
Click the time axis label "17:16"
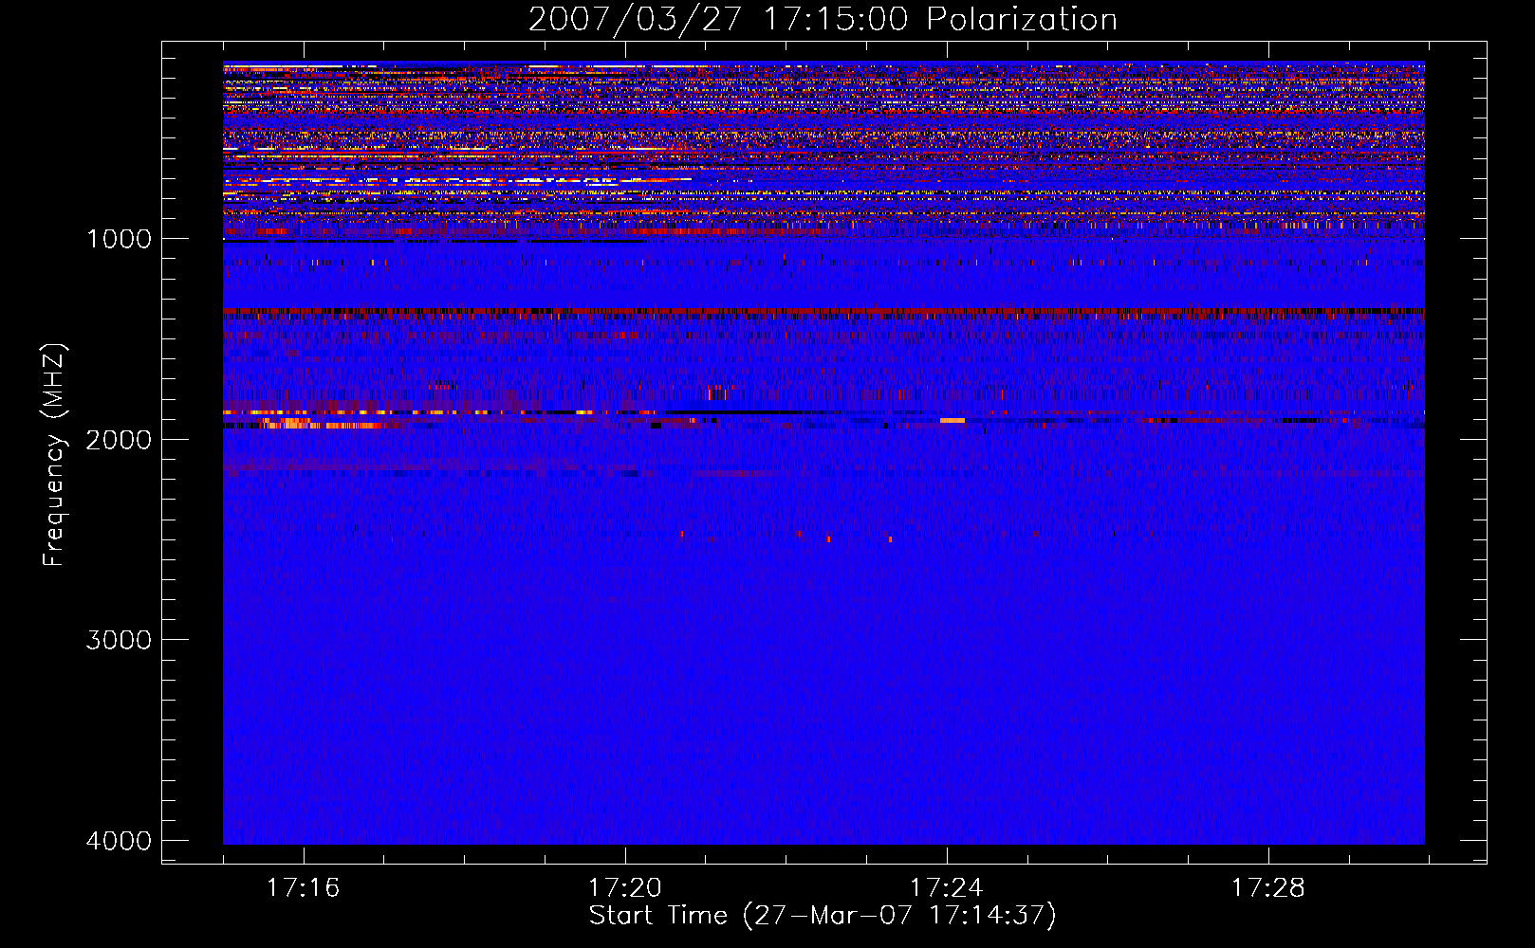pyautogui.click(x=303, y=888)
